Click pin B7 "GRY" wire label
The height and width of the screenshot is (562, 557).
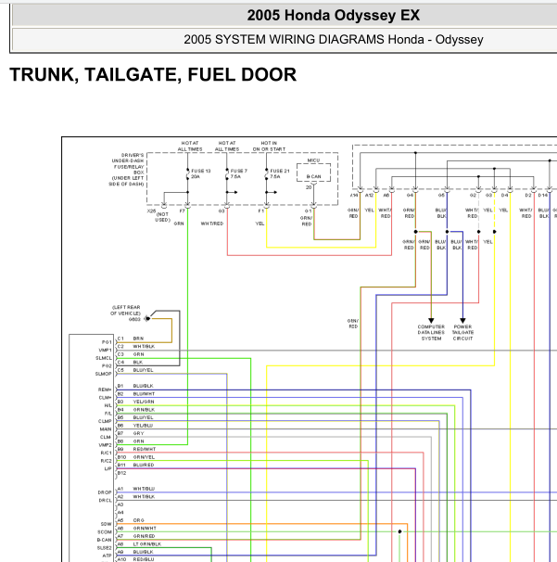point(138,433)
